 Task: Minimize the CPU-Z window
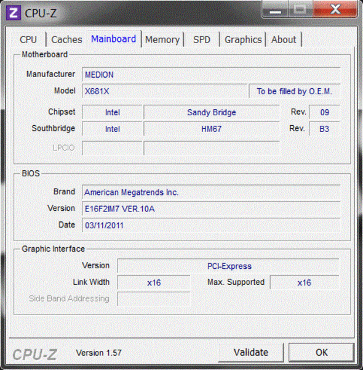(x=275, y=9)
